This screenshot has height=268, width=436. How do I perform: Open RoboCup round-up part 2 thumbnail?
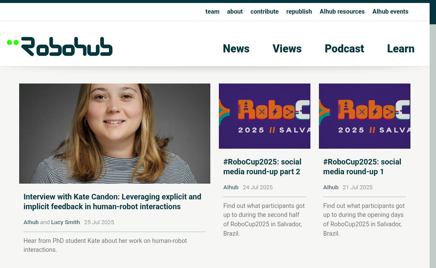pos(264,116)
